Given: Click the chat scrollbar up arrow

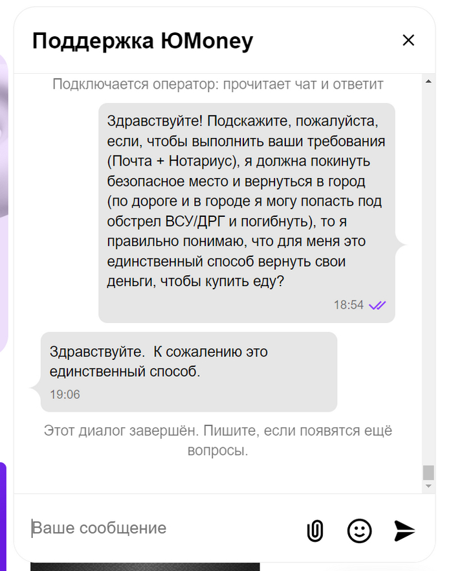Looking at the screenshot, I should click(428, 81).
